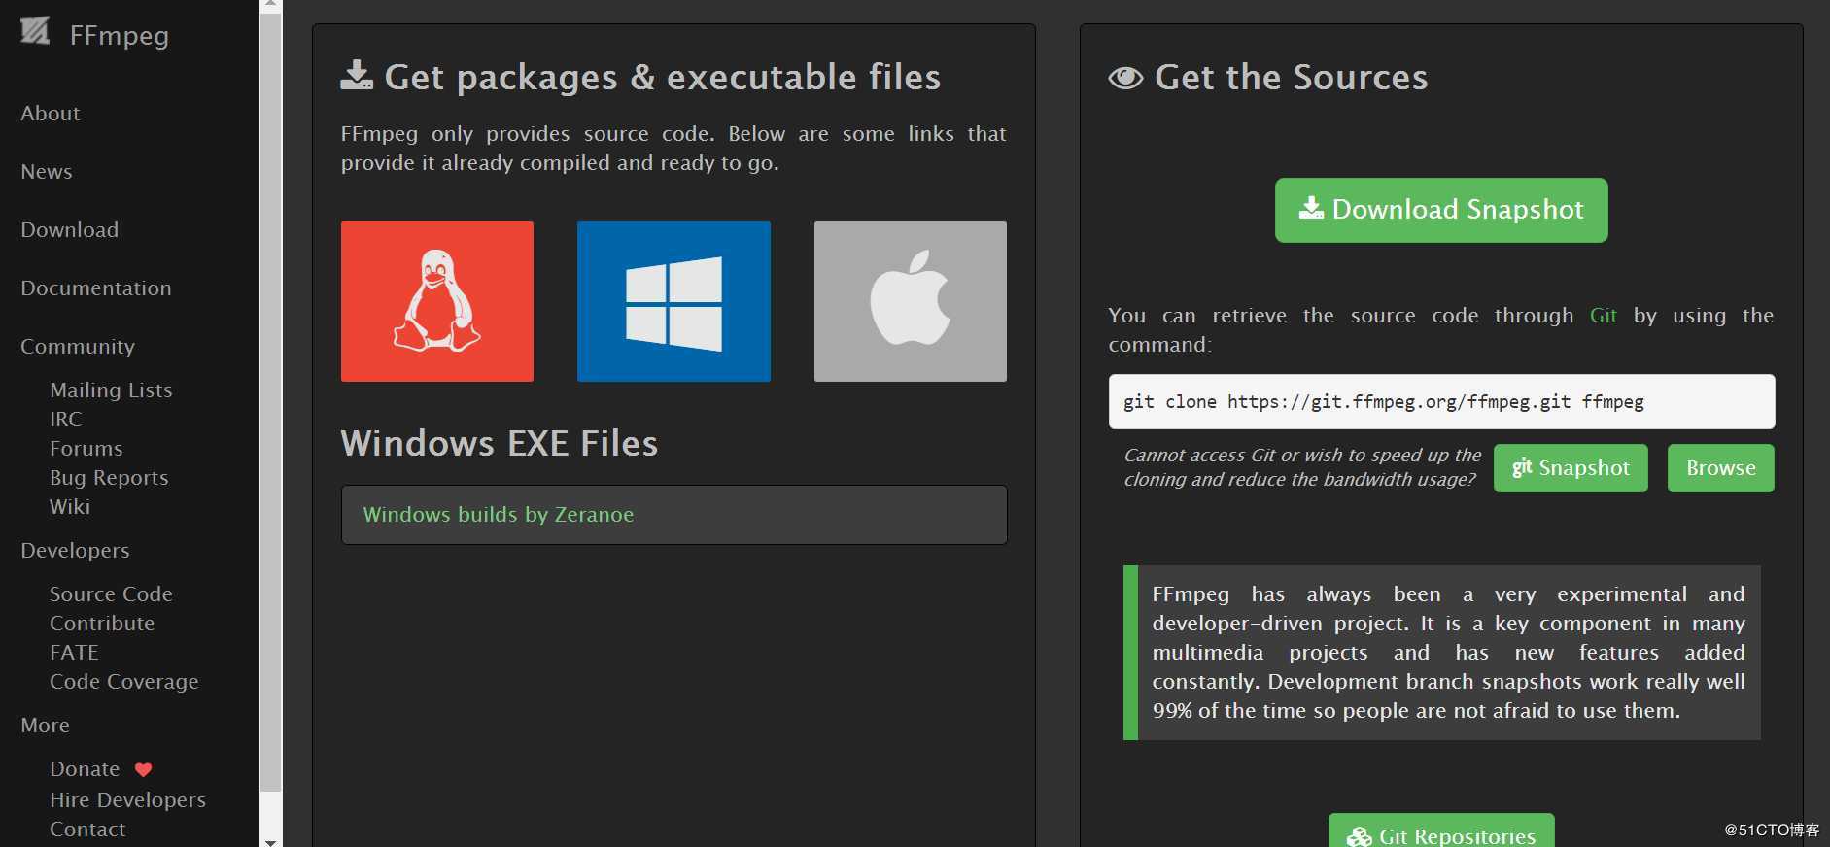Open Source Code sidebar link

pyautogui.click(x=111, y=593)
